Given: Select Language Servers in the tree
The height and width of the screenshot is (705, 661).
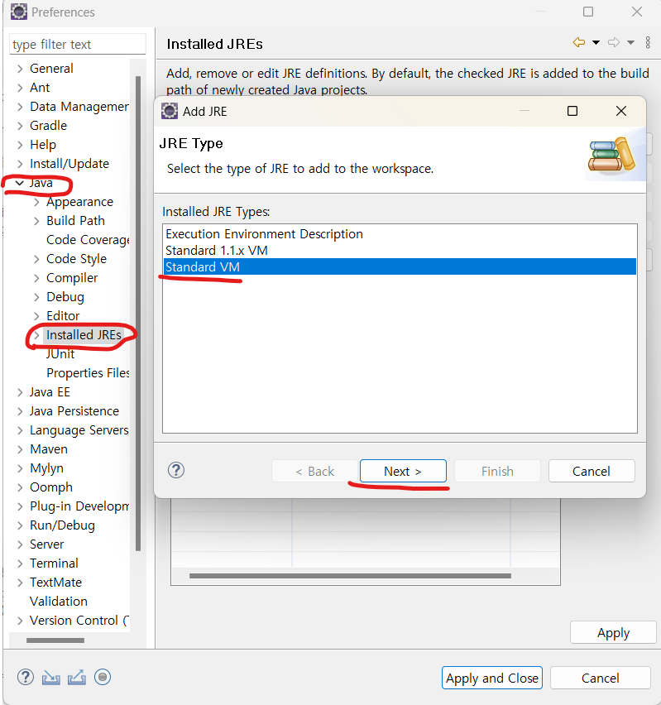Looking at the screenshot, I should click(79, 430).
